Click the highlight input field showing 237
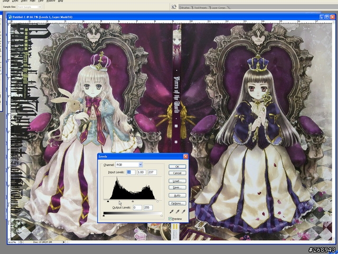 [x=152, y=173]
